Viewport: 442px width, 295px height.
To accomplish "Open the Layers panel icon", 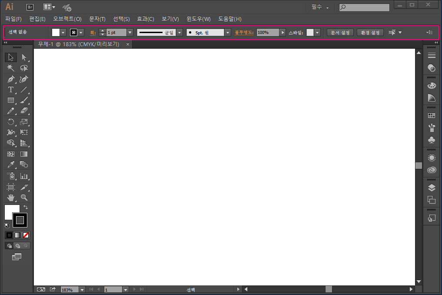I will (432, 188).
